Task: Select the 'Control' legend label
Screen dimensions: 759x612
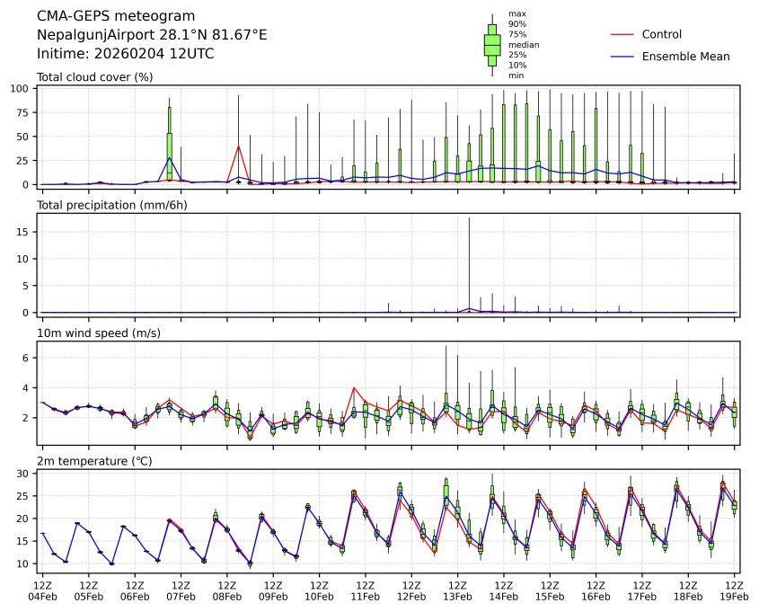Action: [662, 34]
